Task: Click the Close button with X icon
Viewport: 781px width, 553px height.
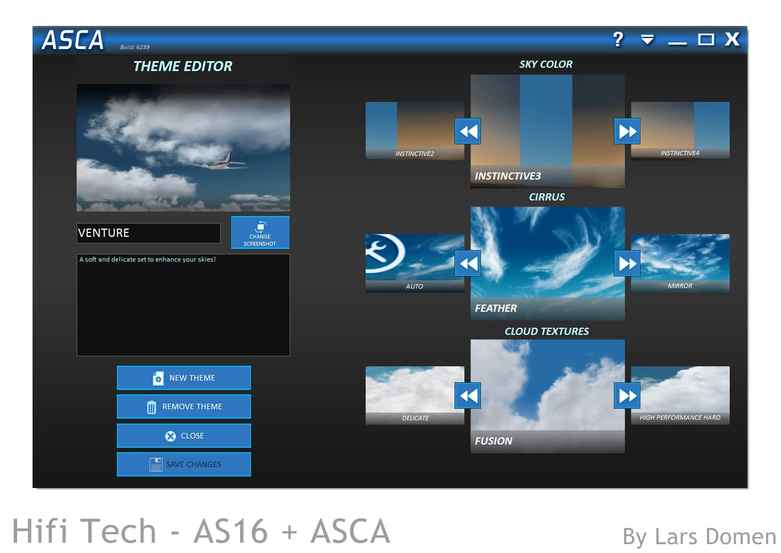Action: coord(184,436)
